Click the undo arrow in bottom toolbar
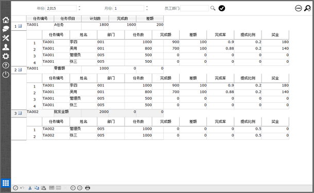Viewport: 314px width, 193px height. coord(22,188)
